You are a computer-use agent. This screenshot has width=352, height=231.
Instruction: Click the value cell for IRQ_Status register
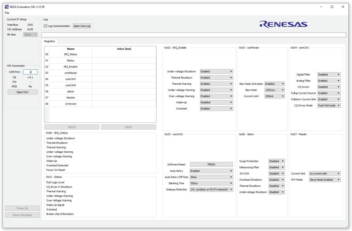124,54
